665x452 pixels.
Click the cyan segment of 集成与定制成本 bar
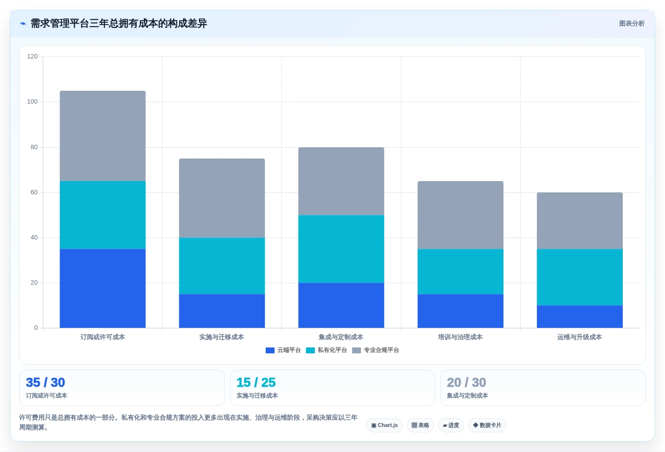click(x=341, y=249)
